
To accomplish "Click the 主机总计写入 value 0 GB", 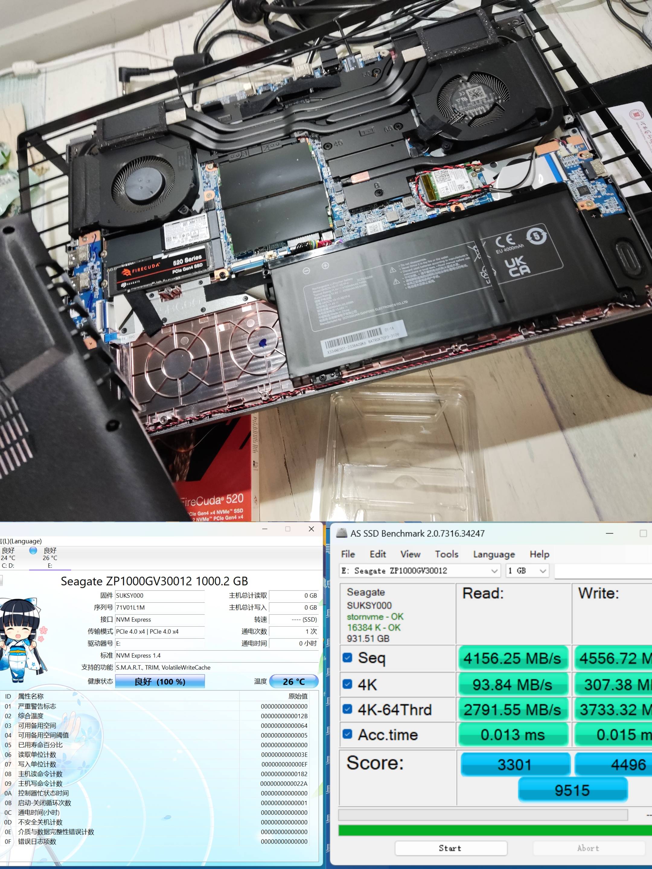I will 294,607.
